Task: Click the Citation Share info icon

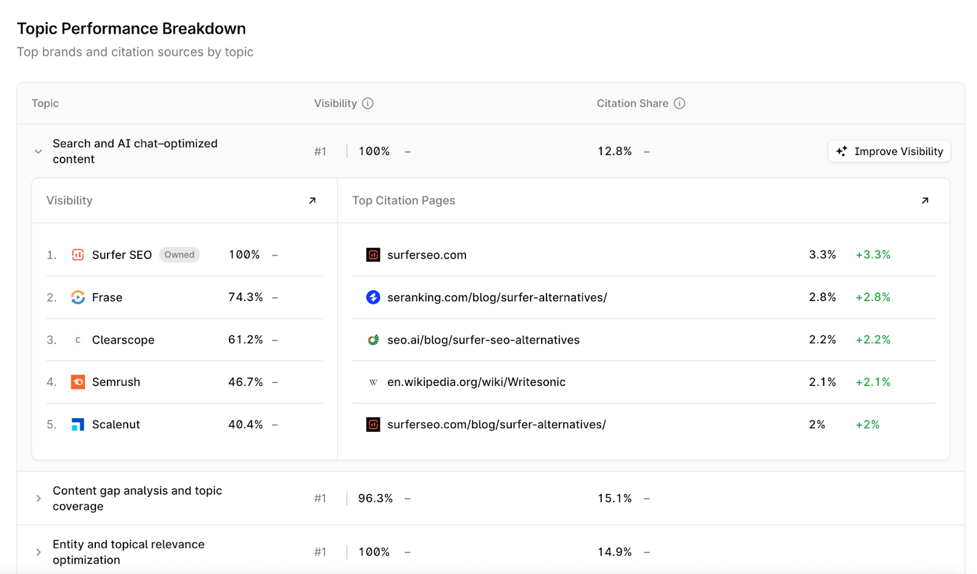Action: 679,103
